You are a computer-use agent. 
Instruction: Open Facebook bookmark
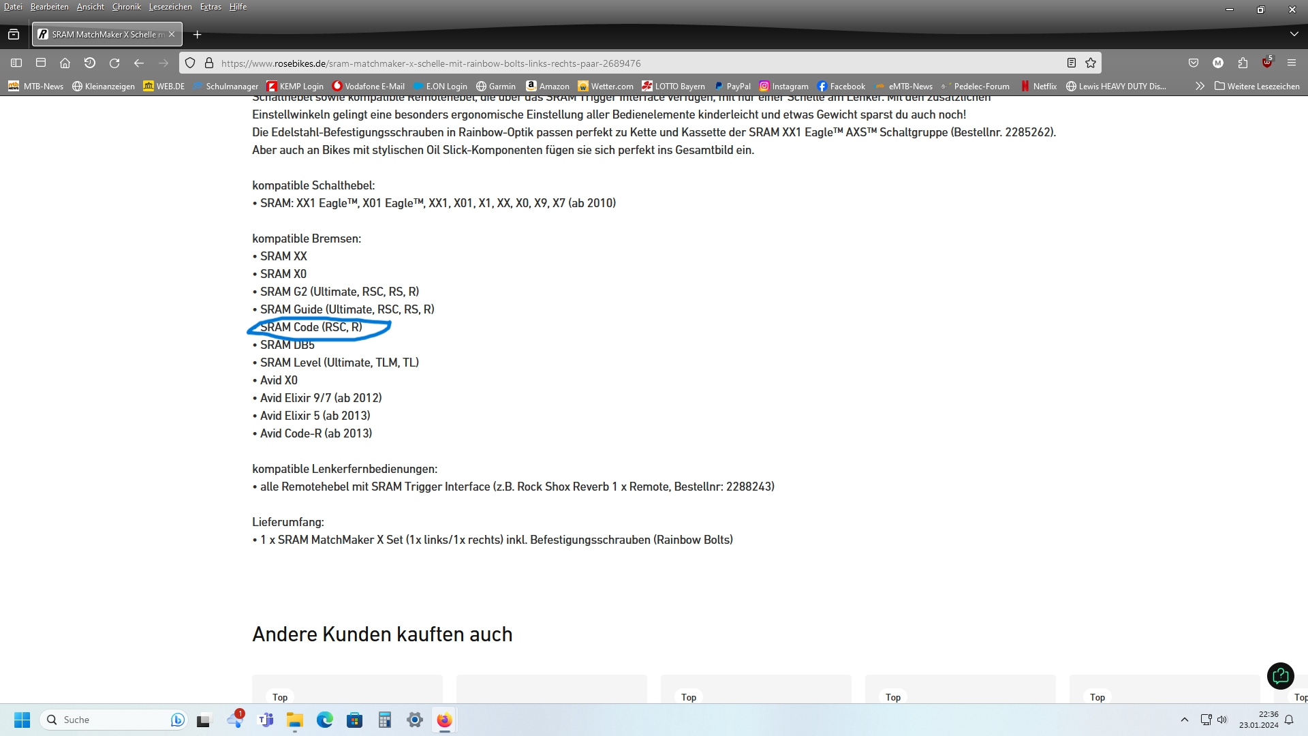click(x=841, y=86)
